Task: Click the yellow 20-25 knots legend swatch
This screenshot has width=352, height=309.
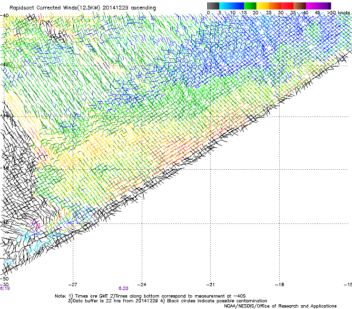Action: tap(263, 6)
